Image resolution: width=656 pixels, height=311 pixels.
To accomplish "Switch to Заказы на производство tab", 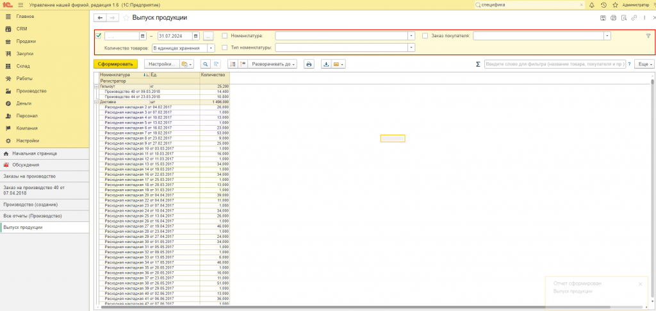I will (x=44, y=176).
